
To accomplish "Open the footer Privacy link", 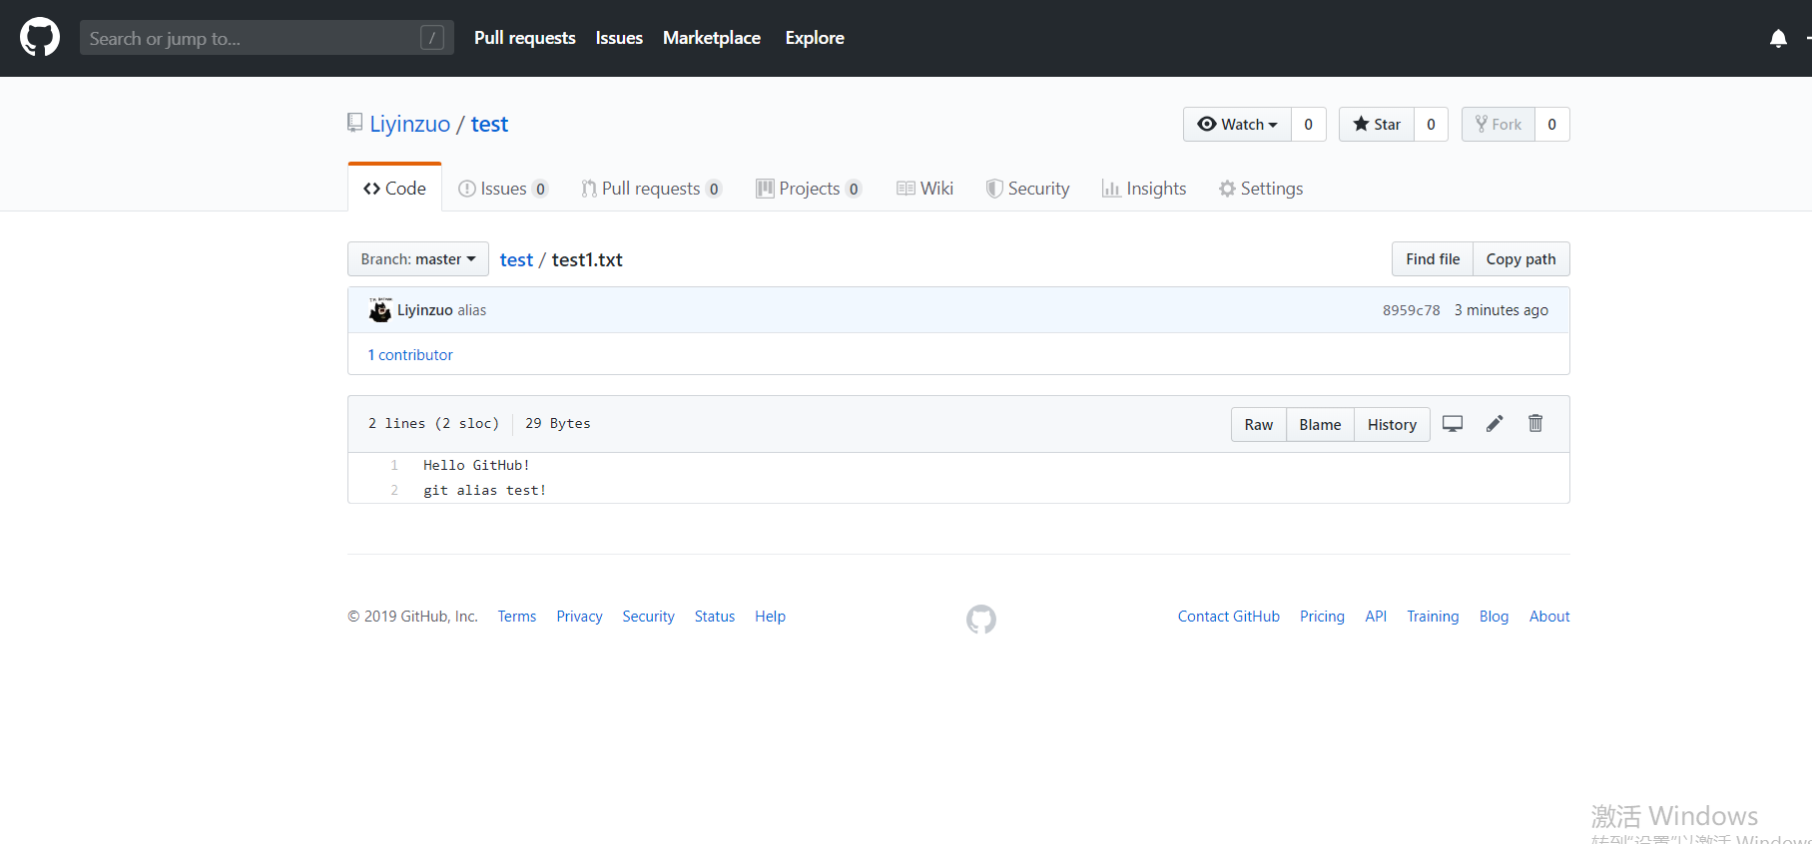I will pyautogui.click(x=579, y=617).
